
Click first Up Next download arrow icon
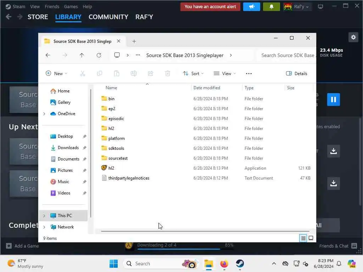coord(333,151)
